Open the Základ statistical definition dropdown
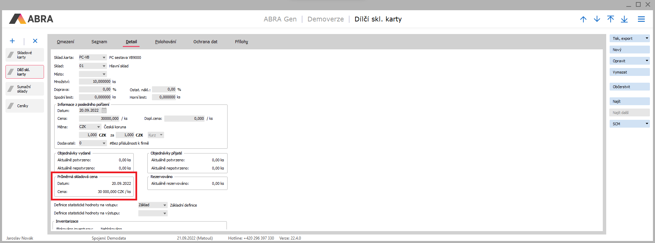This screenshot has height=243, width=655. (x=164, y=205)
